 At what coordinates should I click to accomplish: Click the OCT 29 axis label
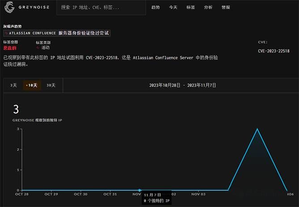51,194
